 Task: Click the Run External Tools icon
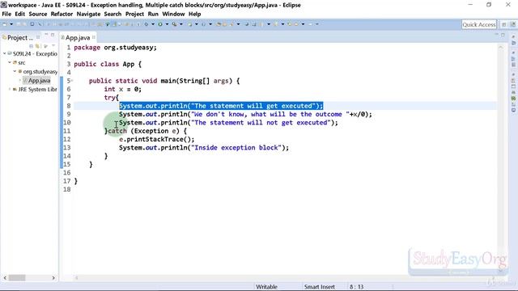pos(175,24)
